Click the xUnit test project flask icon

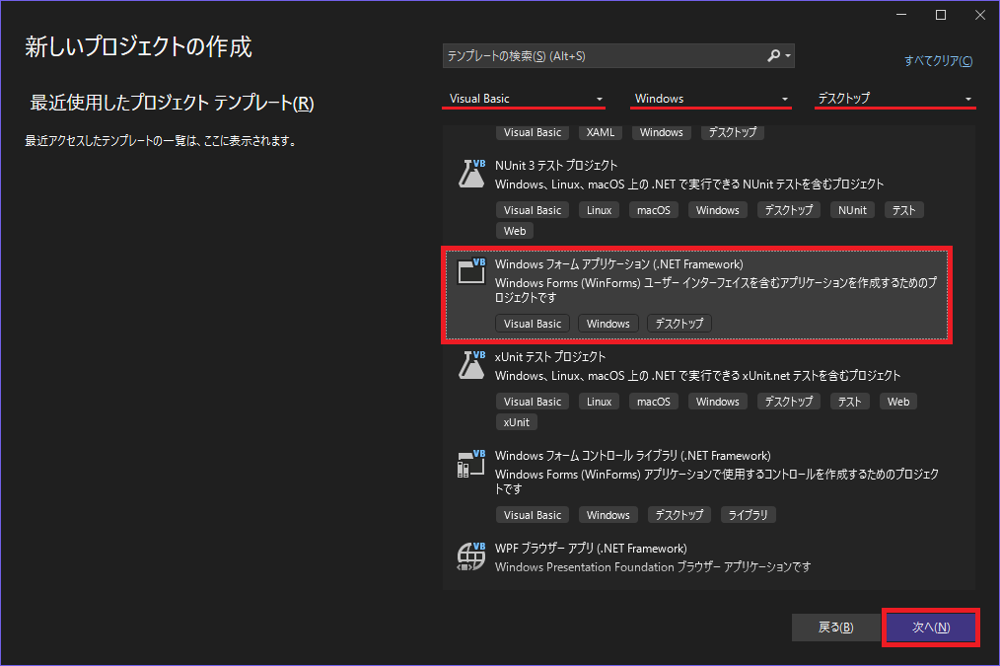tap(471, 365)
